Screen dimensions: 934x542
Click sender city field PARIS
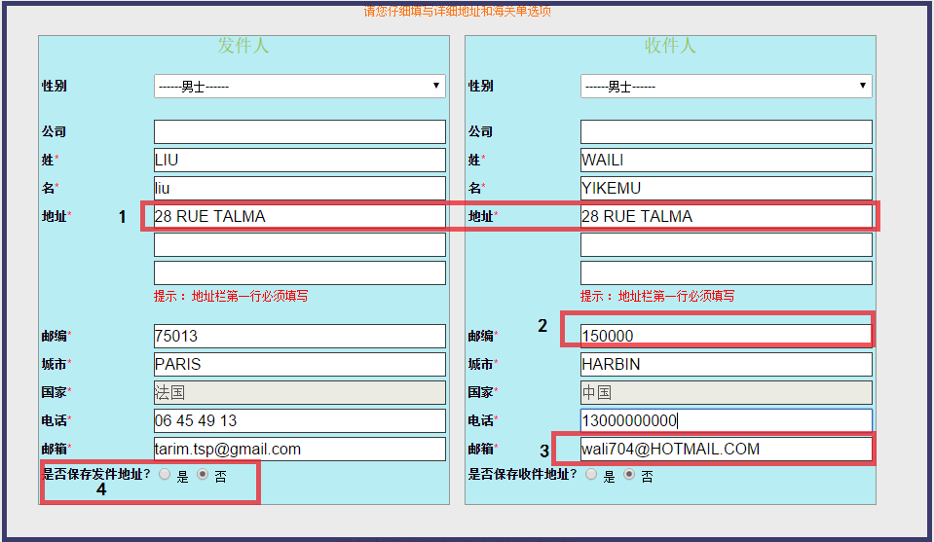(299, 364)
